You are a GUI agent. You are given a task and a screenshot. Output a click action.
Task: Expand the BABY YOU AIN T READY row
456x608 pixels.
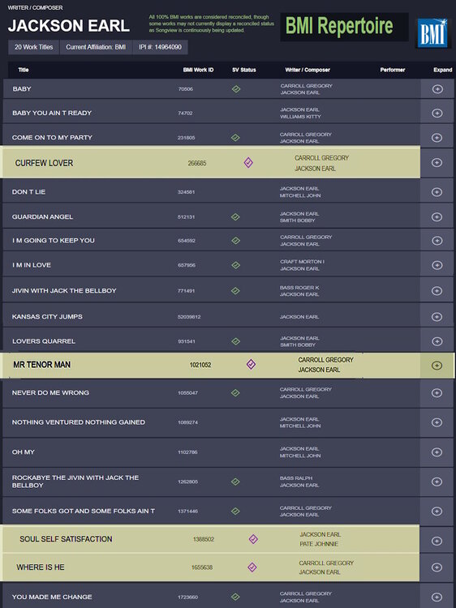[x=437, y=113]
